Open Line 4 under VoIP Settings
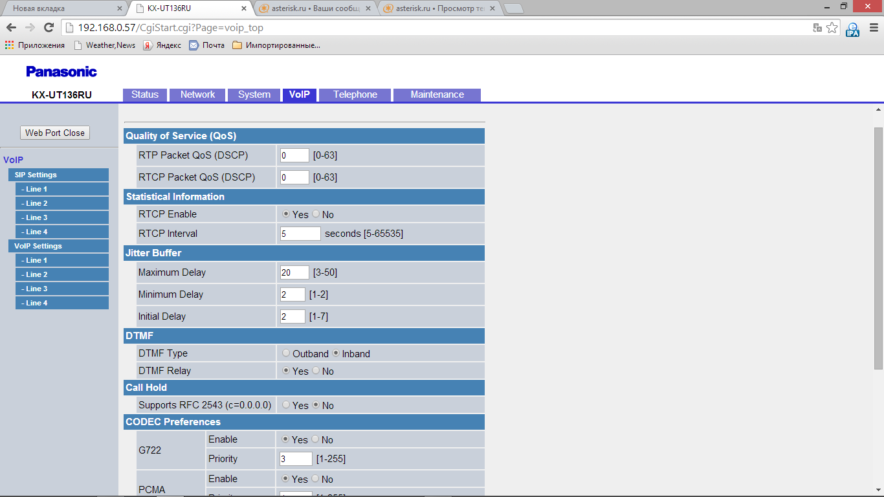This screenshot has height=497, width=884. point(61,303)
